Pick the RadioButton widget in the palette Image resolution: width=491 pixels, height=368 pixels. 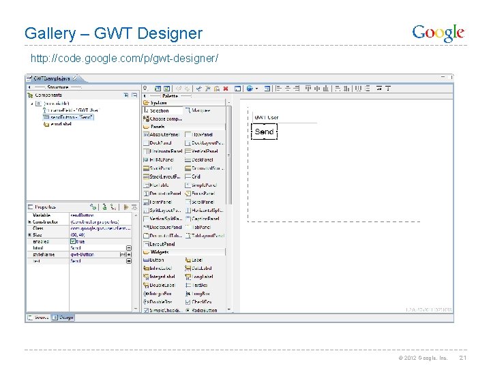(x=201, y=310)
